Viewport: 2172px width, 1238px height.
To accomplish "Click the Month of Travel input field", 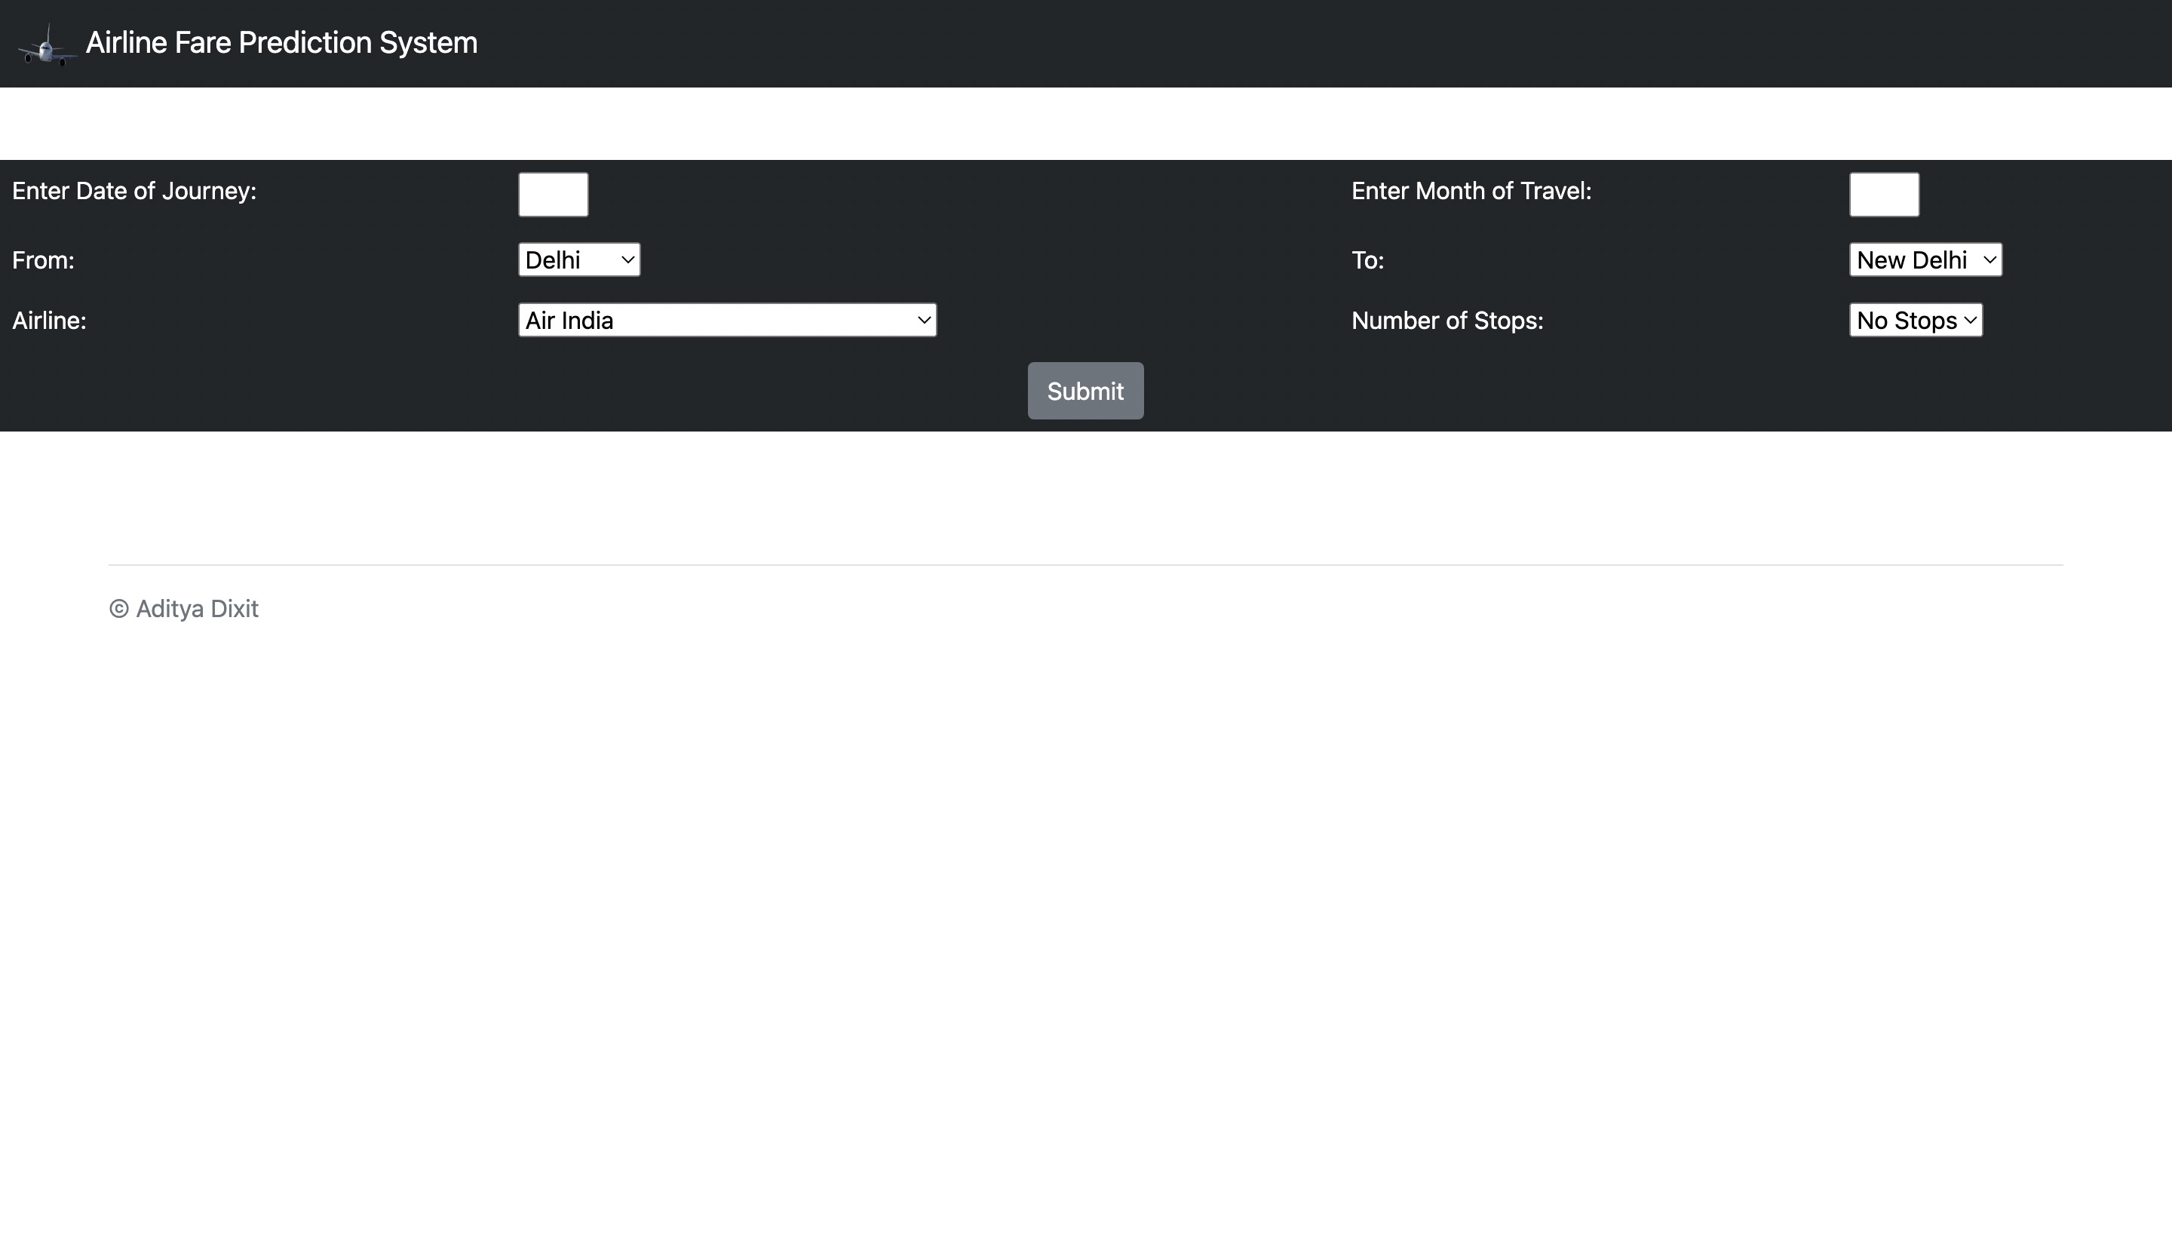I will pos(1882,194).
